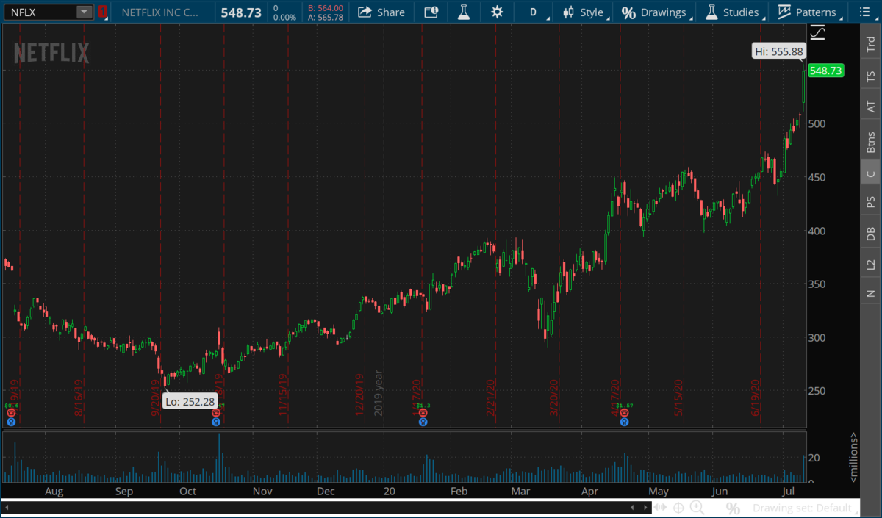Screen dimensions: 882x518
Task: Click the NETFLIX INC company name label
Action: (x=159, y=12)
